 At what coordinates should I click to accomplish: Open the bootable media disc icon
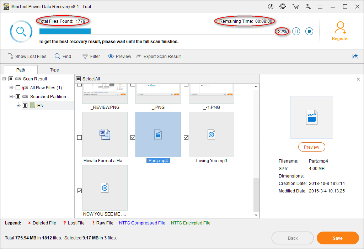[271, 6]
